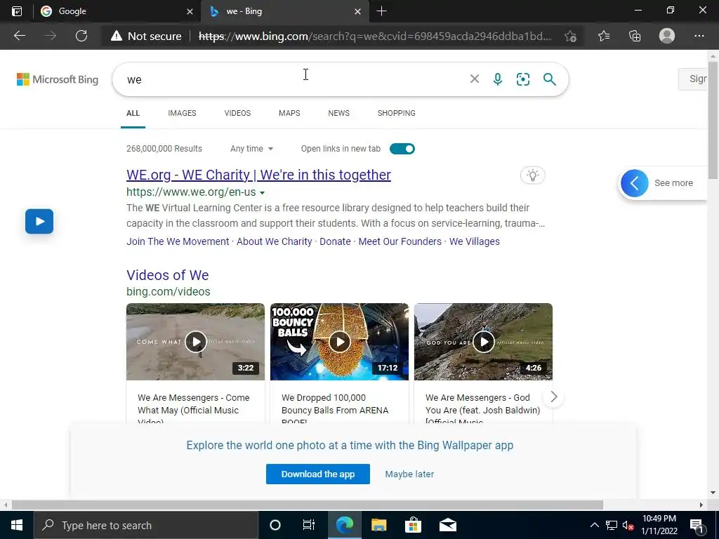This screenshot has width=719, height=539.
Task: Open Mail app from the taskbar
Action: [447, 525]
